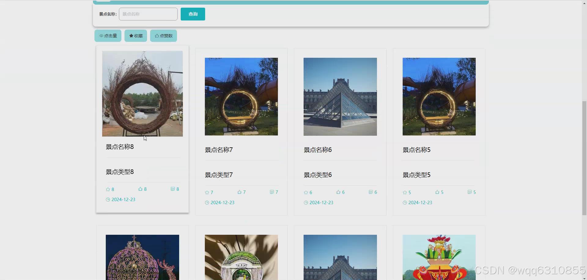The image size is (587, 280).
Task: Click date 2024-12-23 on 景点名称8 card
Action: [x=123, y=200]
